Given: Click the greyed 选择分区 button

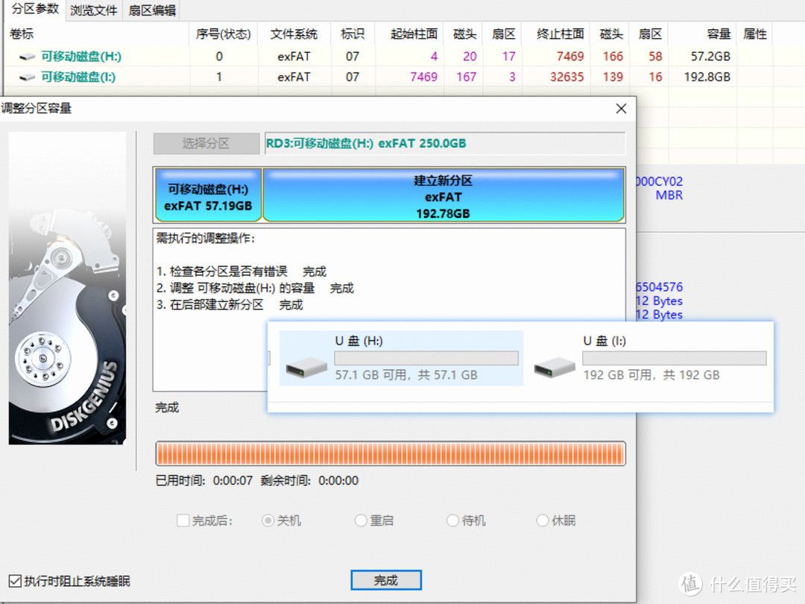Looking at the screenshot, I should pos(206,143).
